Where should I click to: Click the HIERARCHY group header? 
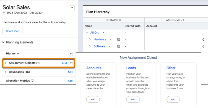tap(114, 20)
